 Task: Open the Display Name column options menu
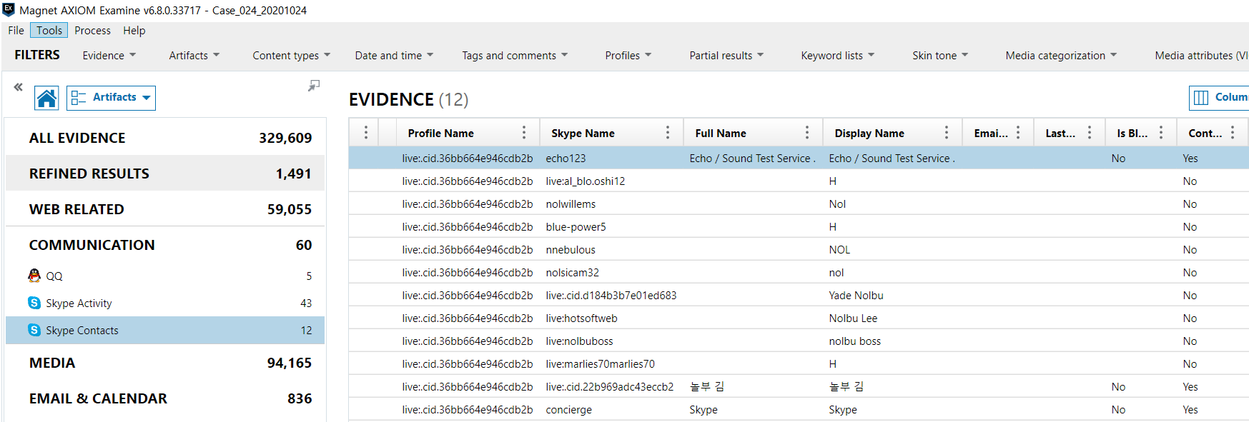947,133
